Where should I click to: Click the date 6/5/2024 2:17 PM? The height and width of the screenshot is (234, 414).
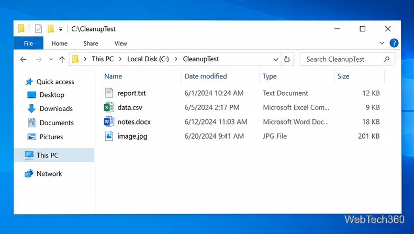tap(212, 107)
